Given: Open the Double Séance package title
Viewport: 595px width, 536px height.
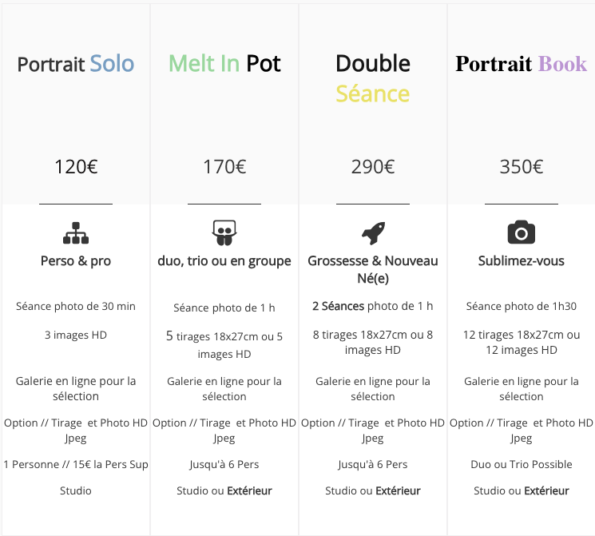Looking at the screenshot, I should coord(373,78).
